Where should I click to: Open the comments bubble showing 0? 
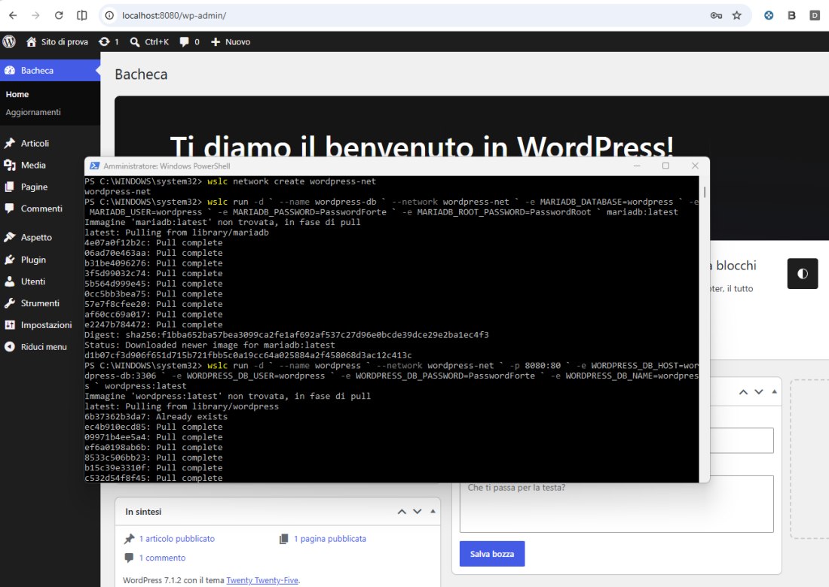pyautogui.click(x=189, y=41)
